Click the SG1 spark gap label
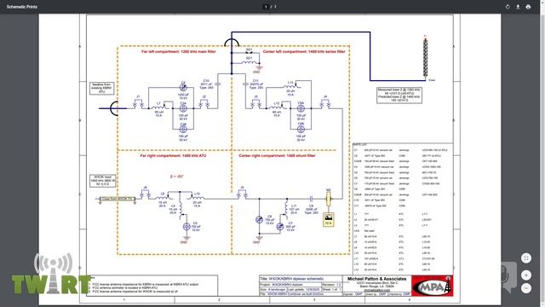 [249, 49]
